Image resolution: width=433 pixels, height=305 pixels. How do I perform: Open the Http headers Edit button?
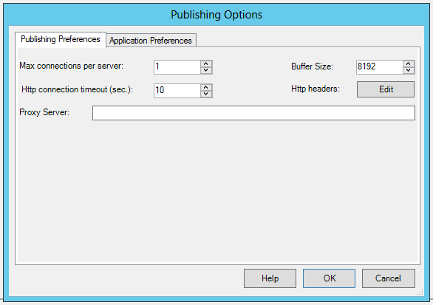pyautogui.click(x=386, y=89)
